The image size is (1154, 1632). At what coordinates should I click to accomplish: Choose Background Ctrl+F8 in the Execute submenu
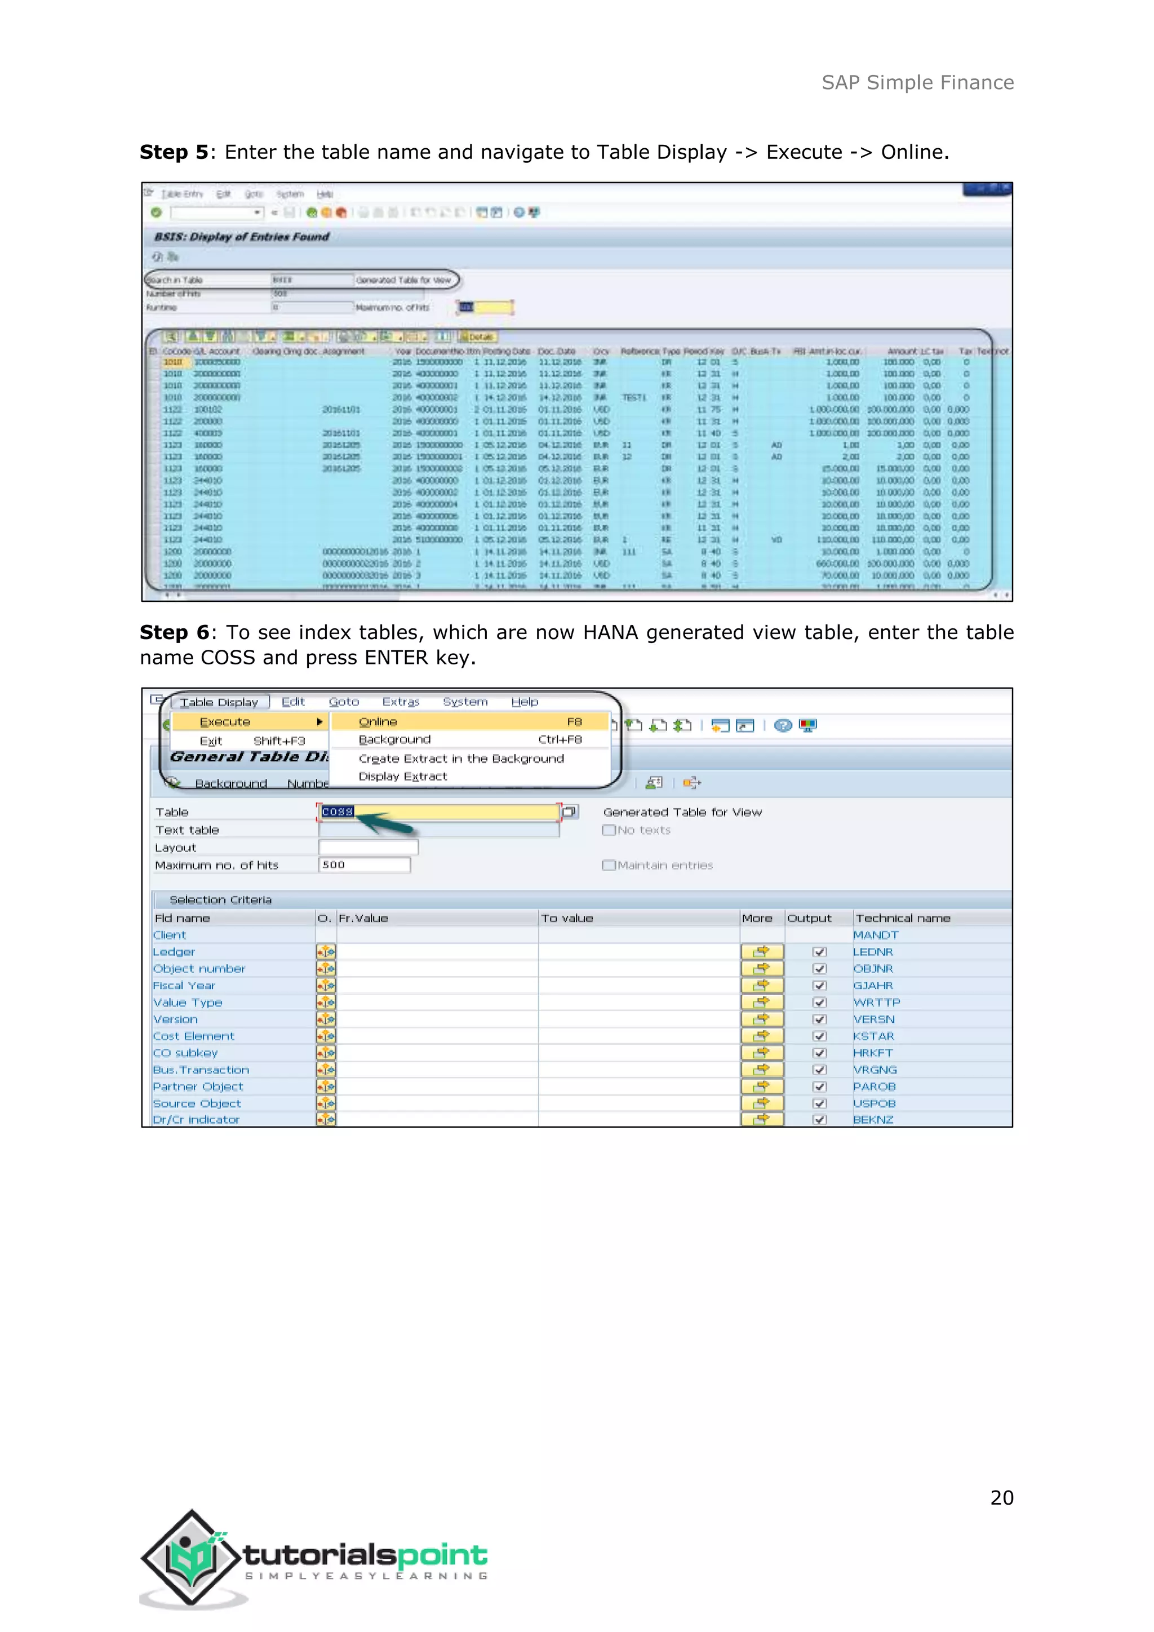click(x=470, y=740)
